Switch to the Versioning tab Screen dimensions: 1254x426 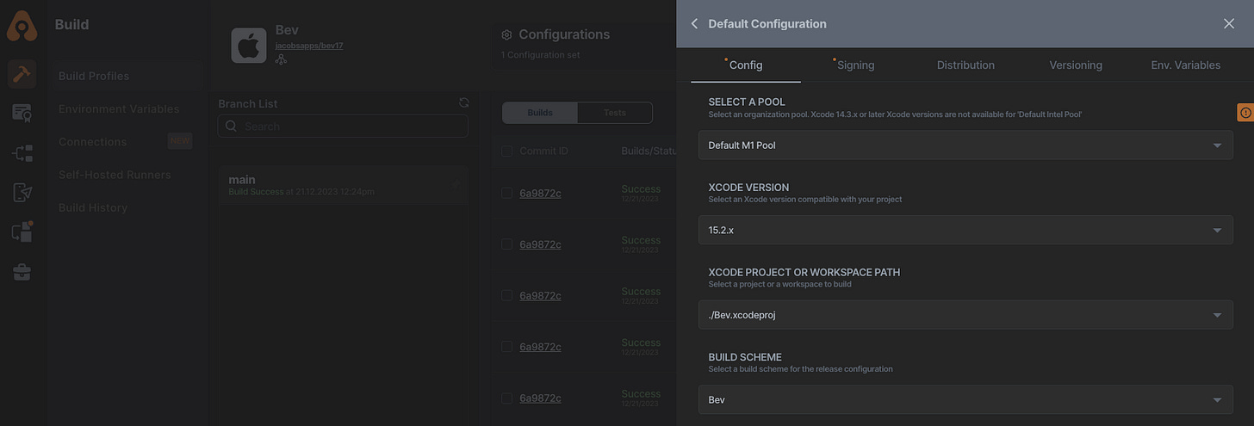tap(1076, 65)
